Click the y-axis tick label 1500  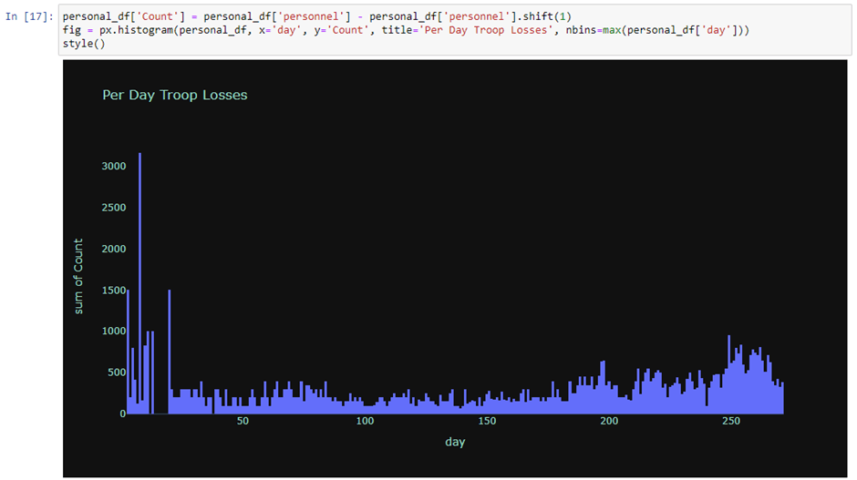pyautogui.click(x=114, y=290)
